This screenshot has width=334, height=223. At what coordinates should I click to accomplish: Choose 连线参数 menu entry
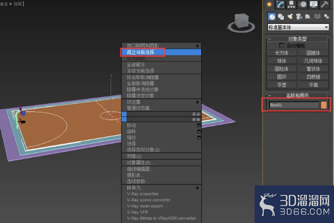click(161, 182)
